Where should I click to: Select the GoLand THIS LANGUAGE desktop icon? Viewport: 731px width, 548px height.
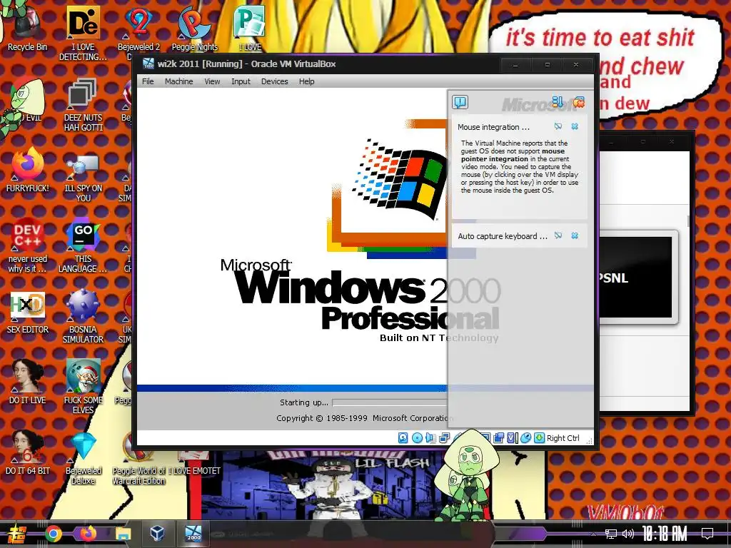(83, 246)
